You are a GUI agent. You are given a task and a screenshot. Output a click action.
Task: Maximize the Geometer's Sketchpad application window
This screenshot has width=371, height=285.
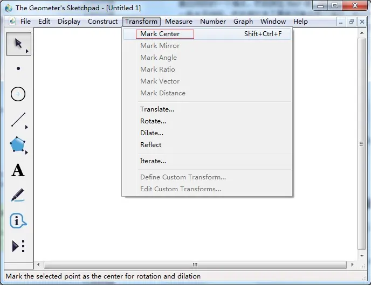click(334, 6)
